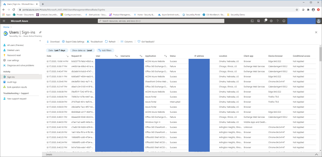Expand the Details panel chevron
This screenshot has height=157, width=322.
tap(316, 155)
